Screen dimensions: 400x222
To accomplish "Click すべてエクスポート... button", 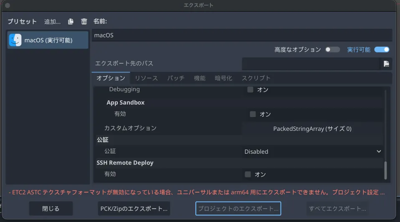I will [337, 209].
